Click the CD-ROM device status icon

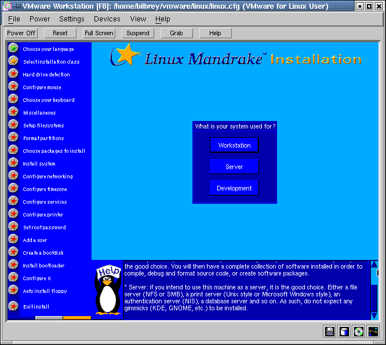pyautogui.click(x=359, y=332)
